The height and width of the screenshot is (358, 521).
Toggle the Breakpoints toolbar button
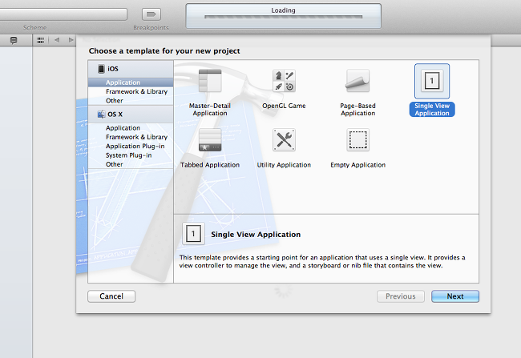(x=151, y=14)
